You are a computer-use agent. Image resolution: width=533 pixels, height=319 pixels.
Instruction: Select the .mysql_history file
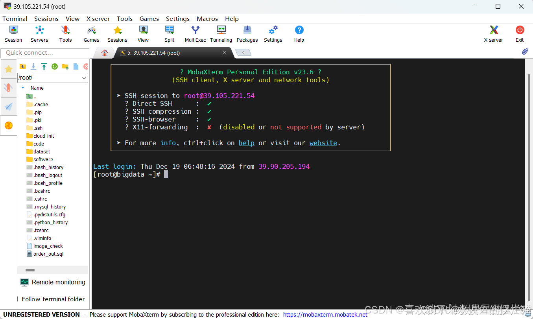coord(46,207)
